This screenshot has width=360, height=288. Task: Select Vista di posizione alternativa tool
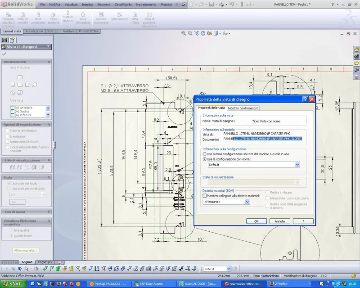coord(149,20)
